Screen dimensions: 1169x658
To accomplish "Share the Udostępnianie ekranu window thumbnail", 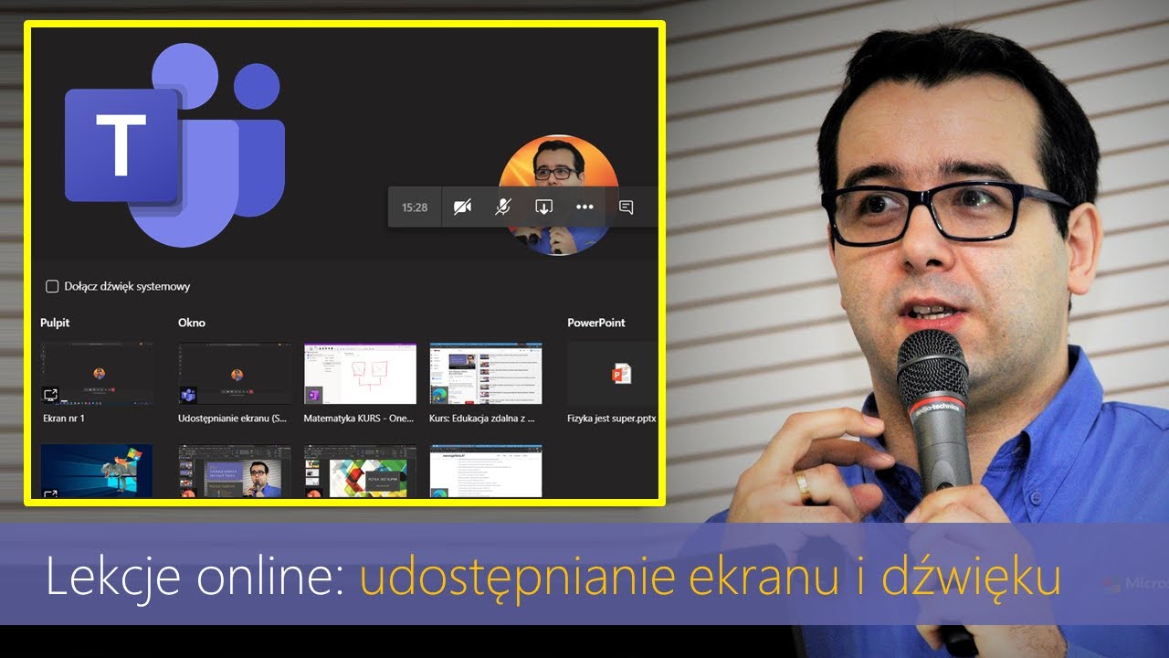I will click(235, 374).
